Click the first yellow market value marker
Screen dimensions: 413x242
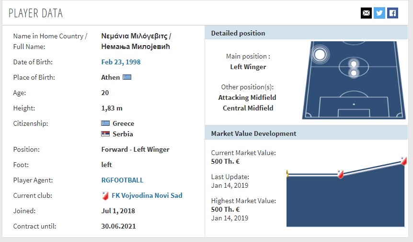(287, 174)
